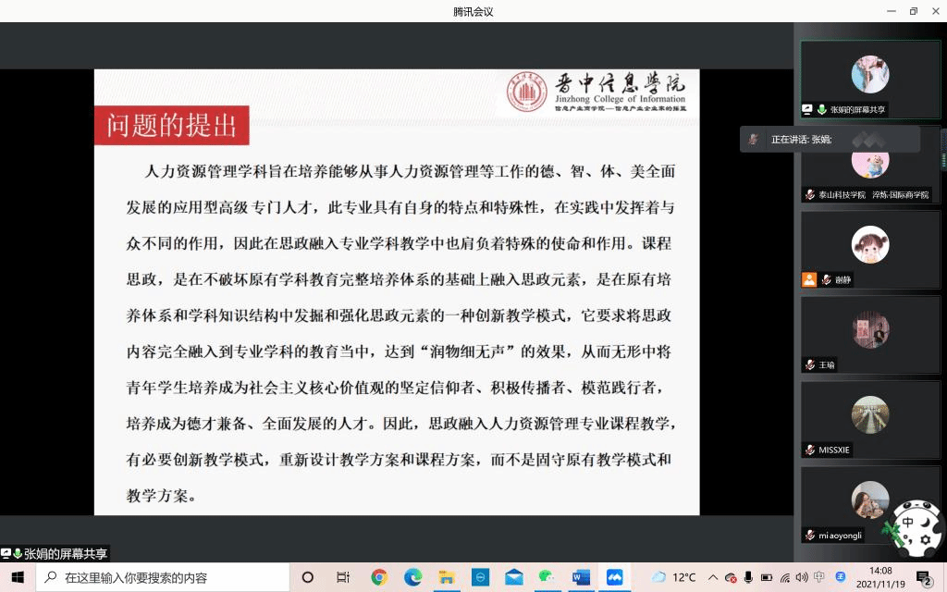
Task: Expand the hidden system tray icons
Action: 713,577
